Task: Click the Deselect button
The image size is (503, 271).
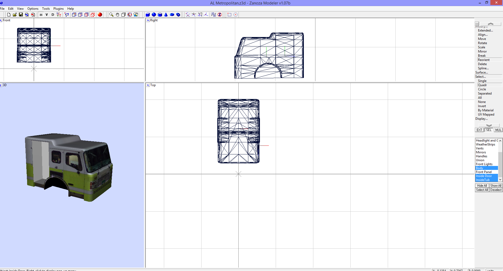Action: click(496, 190)
